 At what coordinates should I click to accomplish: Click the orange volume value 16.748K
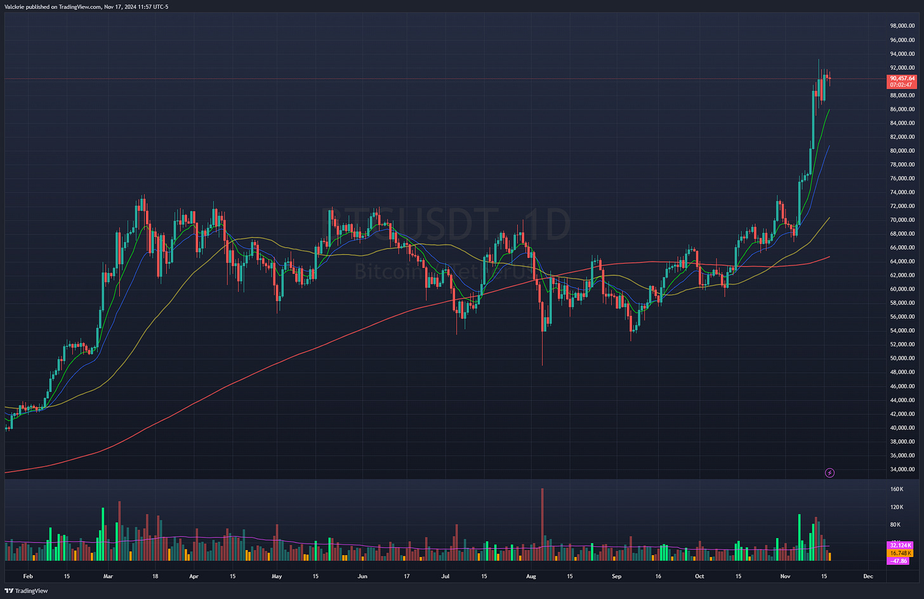tap(901, 553)
